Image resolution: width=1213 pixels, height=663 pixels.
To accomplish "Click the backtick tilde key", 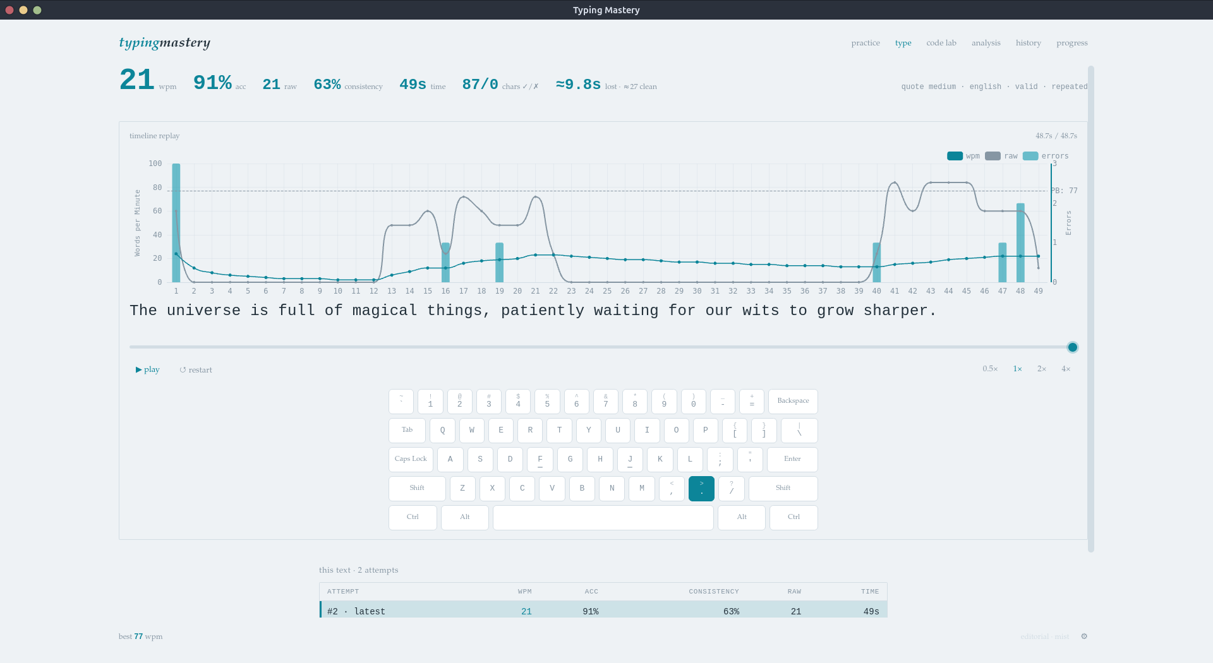I will coord(401,402).
